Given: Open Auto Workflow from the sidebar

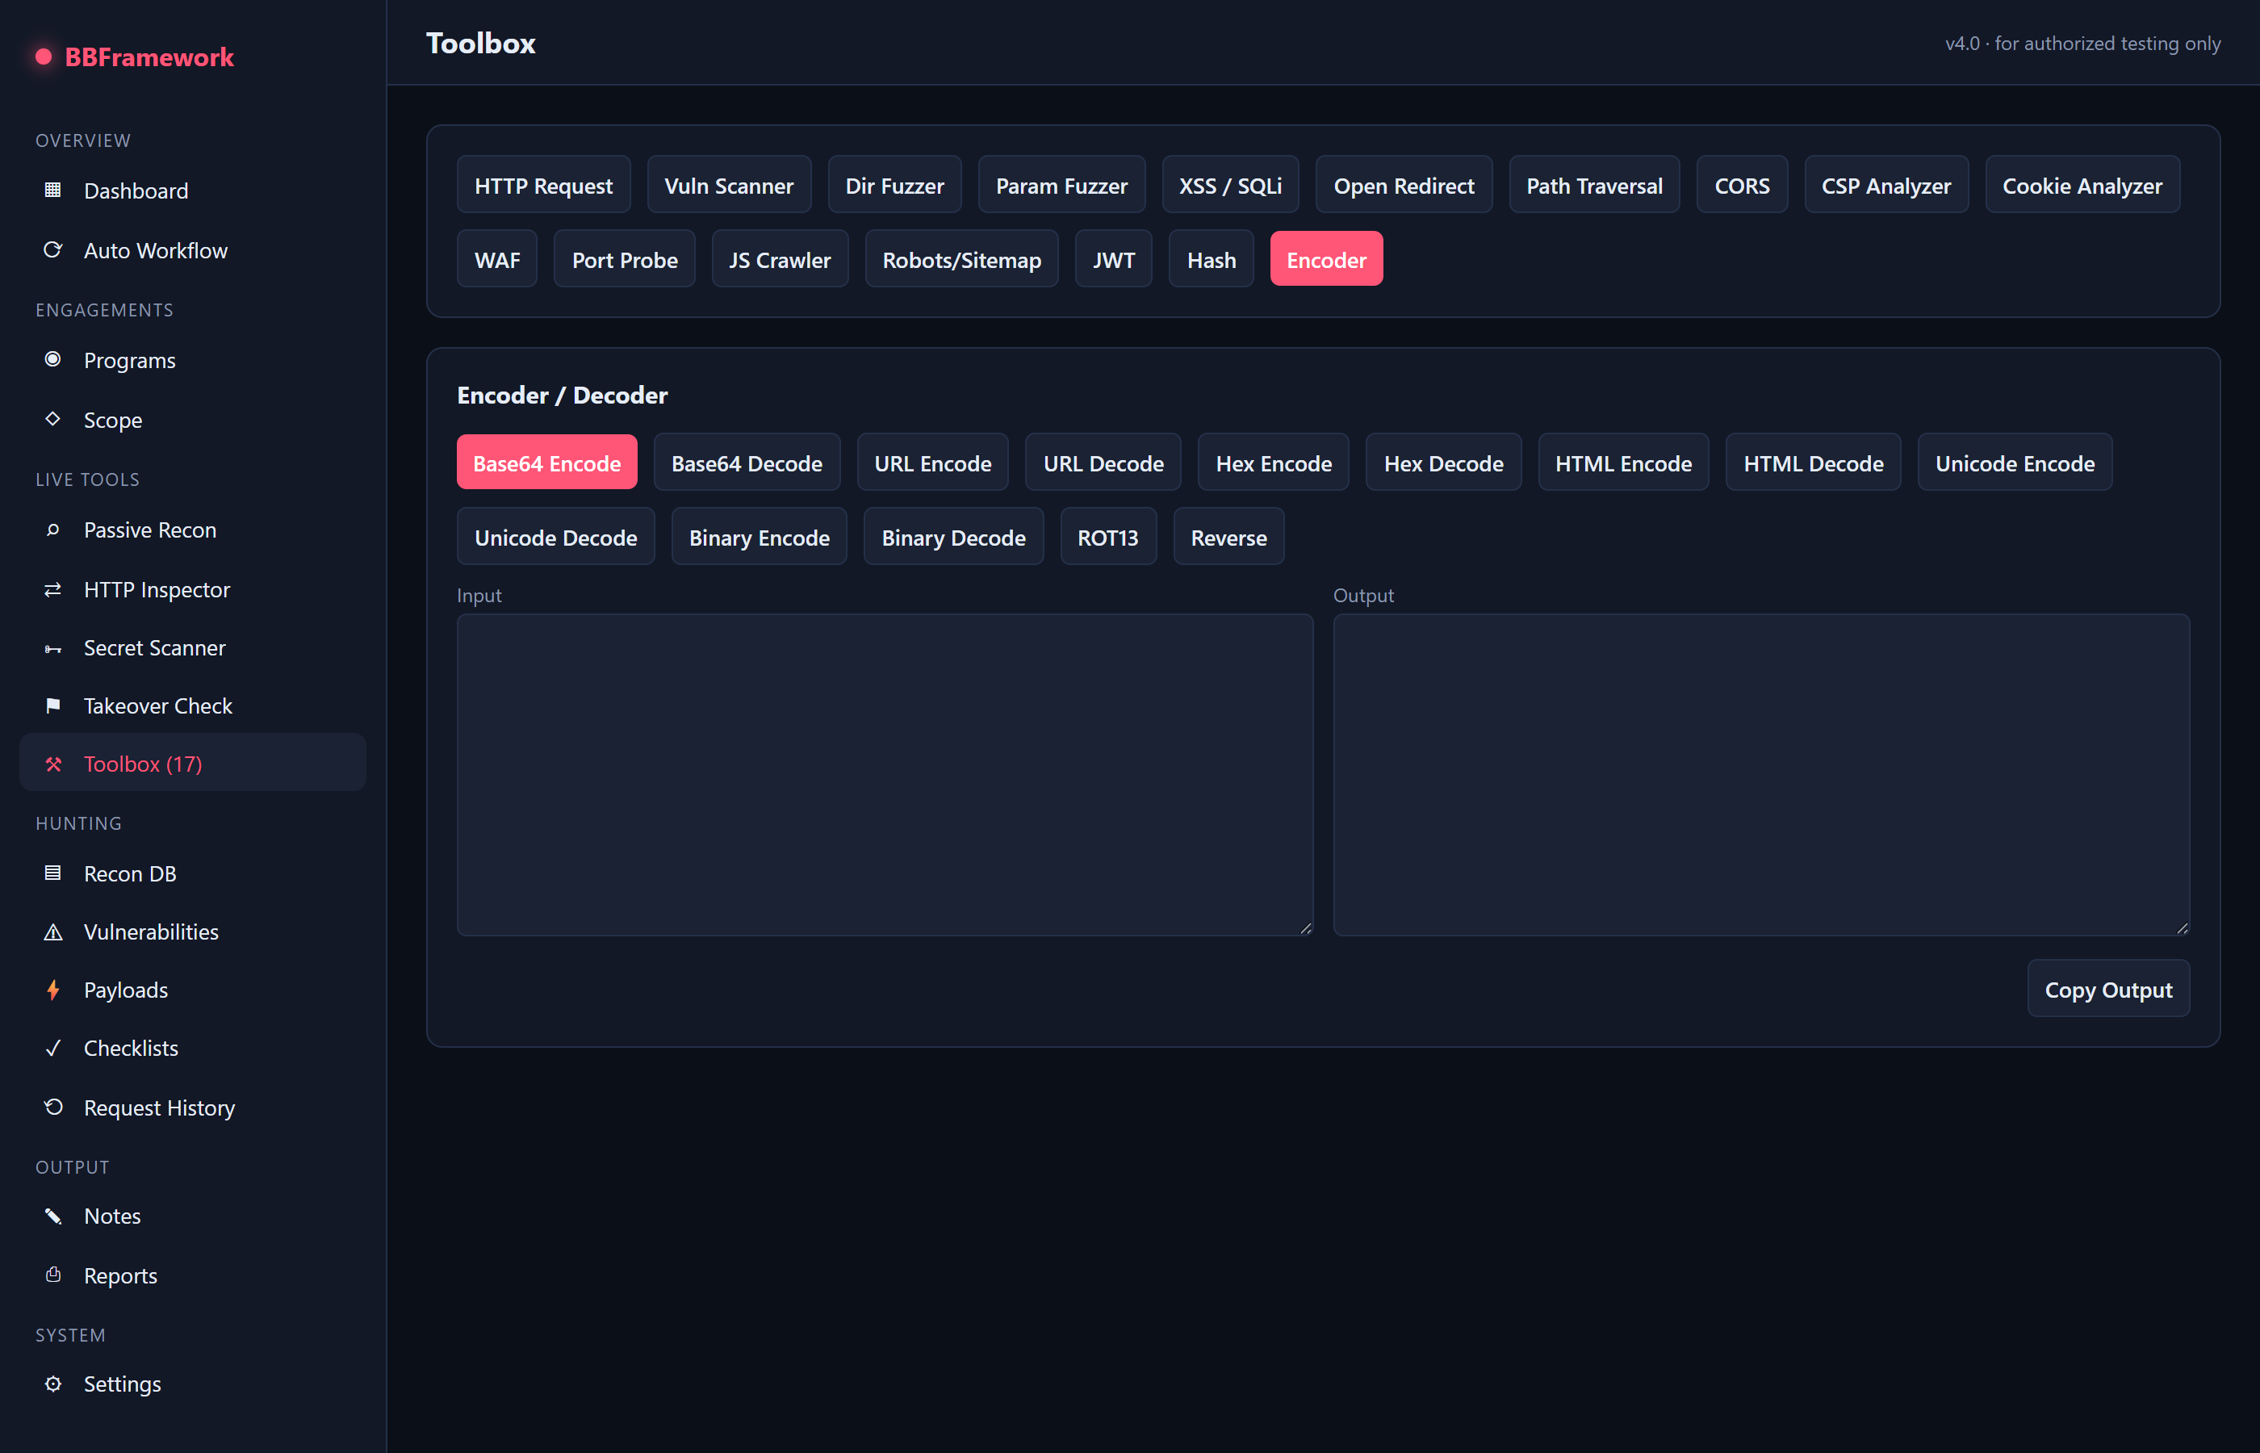Looking at the screenshot, I should tap(192, 250).
